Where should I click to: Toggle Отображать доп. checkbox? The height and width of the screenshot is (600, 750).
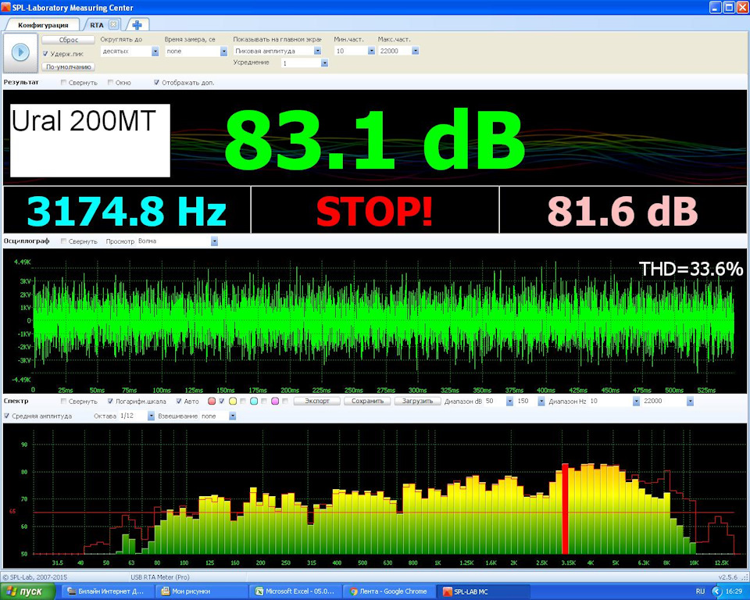(x=156, y=82)
